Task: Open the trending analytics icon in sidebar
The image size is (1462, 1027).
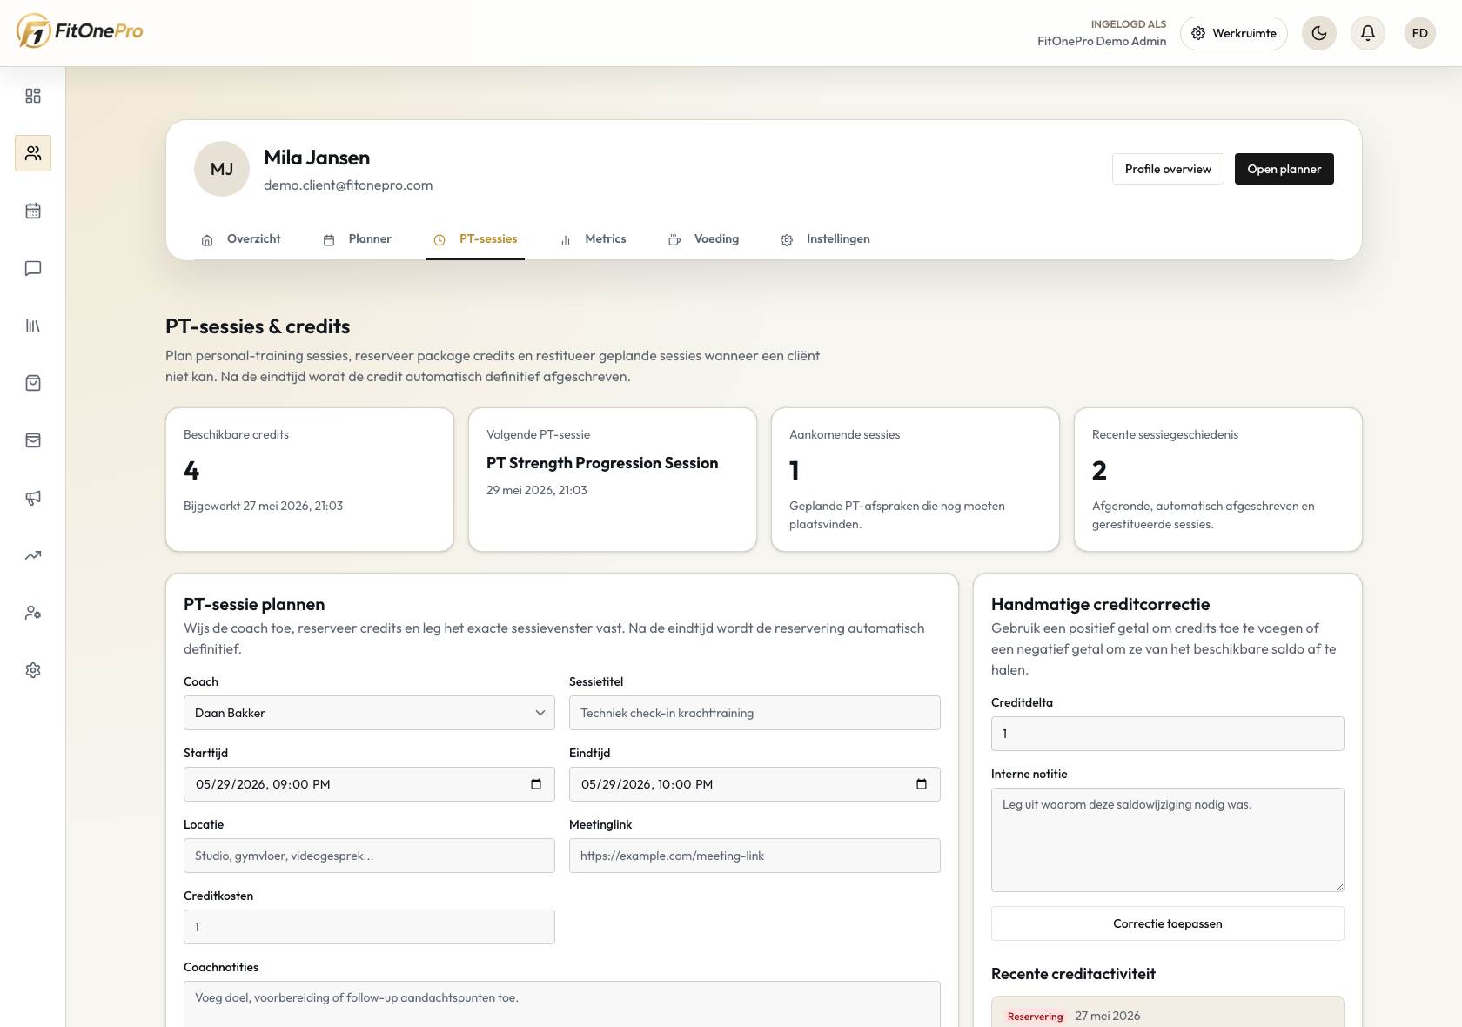Action: pos(33,555)
